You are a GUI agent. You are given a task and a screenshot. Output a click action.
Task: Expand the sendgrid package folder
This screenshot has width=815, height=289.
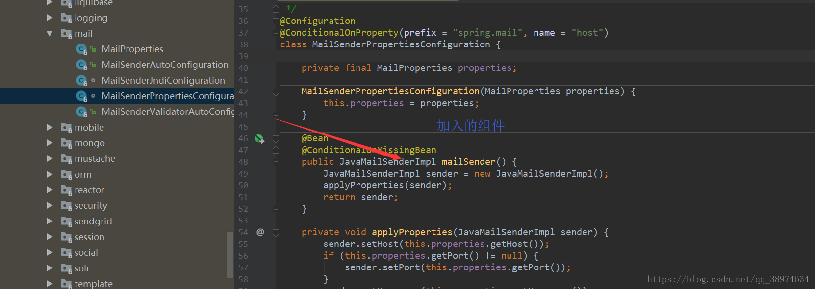click(x=50, y=221)
